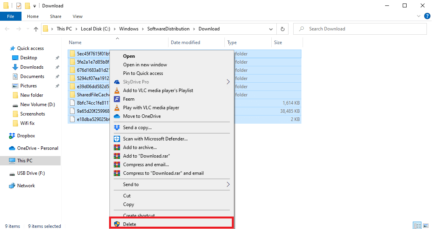
Task: Click the WinRAR icon beside Add to archive
Action: coord(117,147)
